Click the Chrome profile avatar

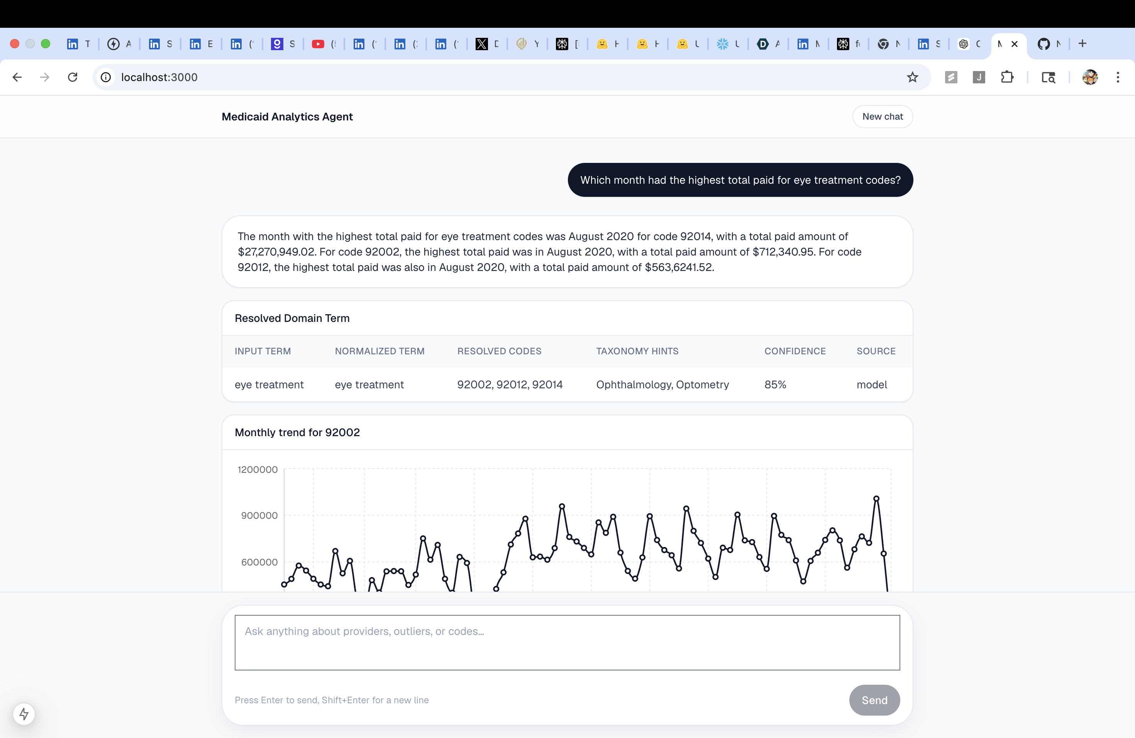point(1090,77)
